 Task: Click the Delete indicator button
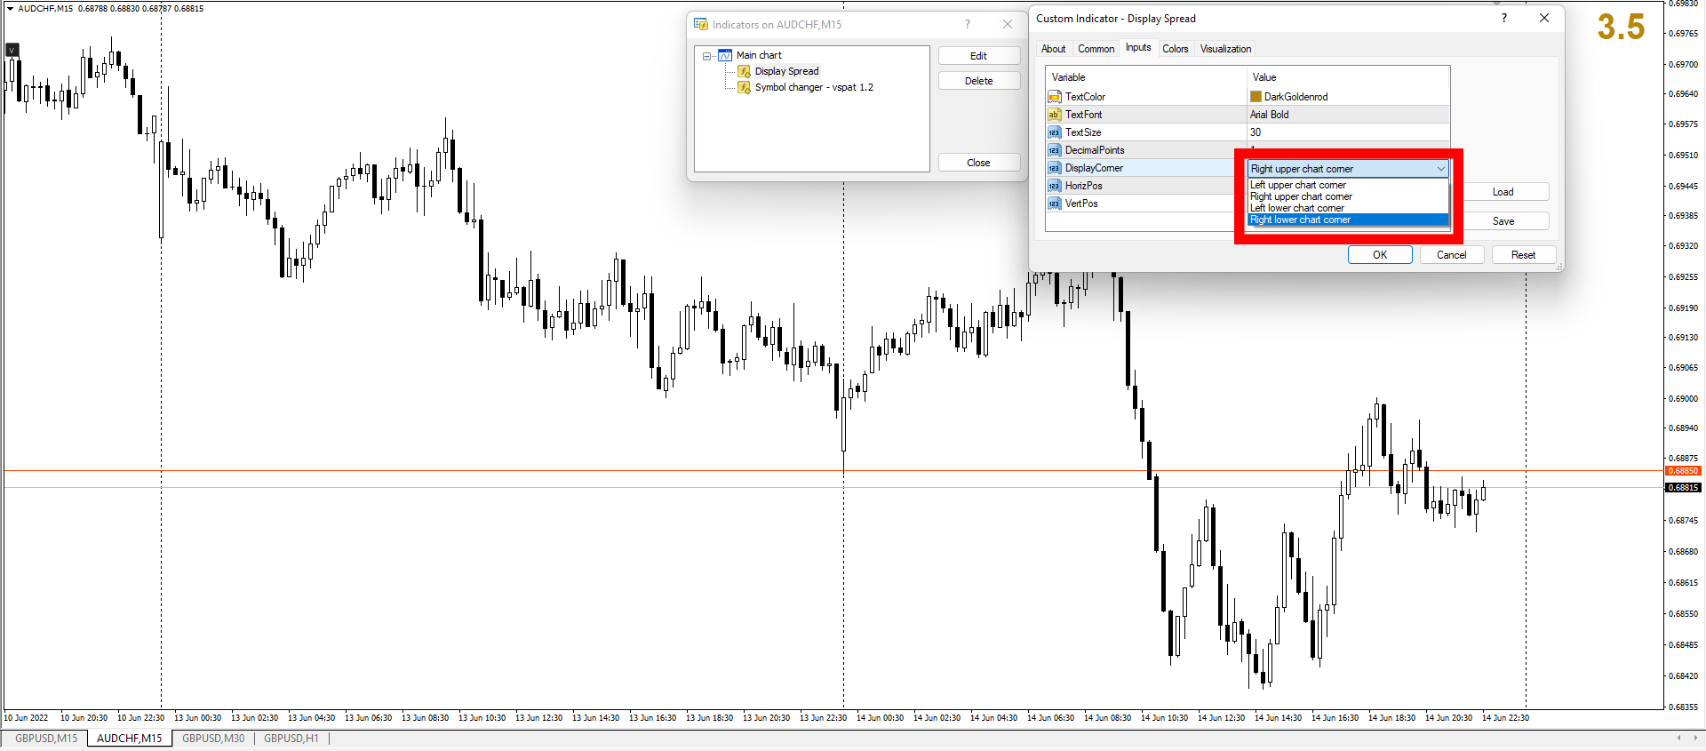pos(978,81)
